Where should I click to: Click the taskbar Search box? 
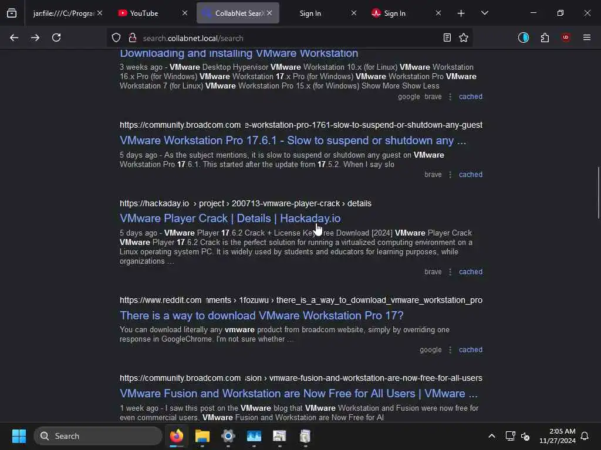click(x=98, y=436)
